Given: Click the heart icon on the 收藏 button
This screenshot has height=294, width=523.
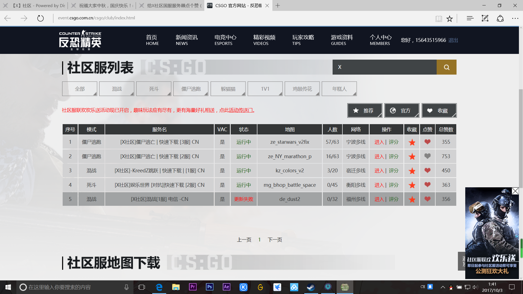Looking at the screenshot, I should pos(430,111).
